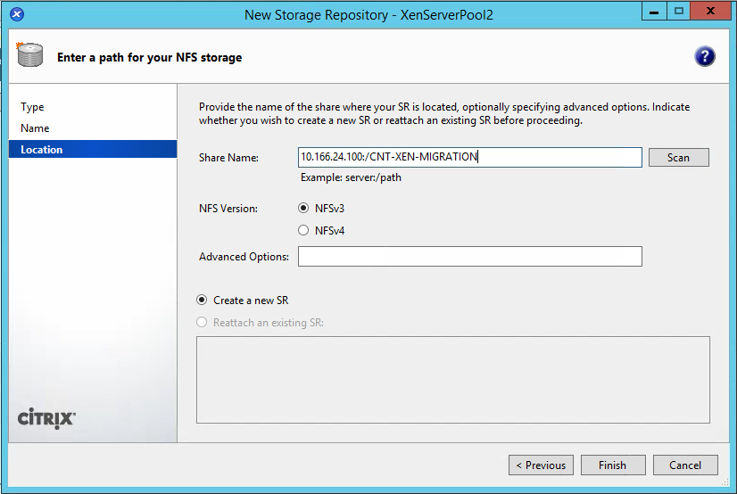Minimize the New Storage Repository window
This screenshot has width=737, height=494.
pos(653,12)
